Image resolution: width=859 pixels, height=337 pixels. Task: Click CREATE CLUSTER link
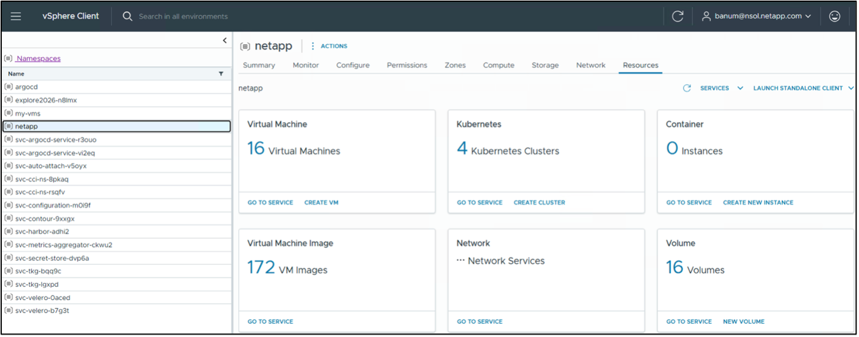[540, 203]
